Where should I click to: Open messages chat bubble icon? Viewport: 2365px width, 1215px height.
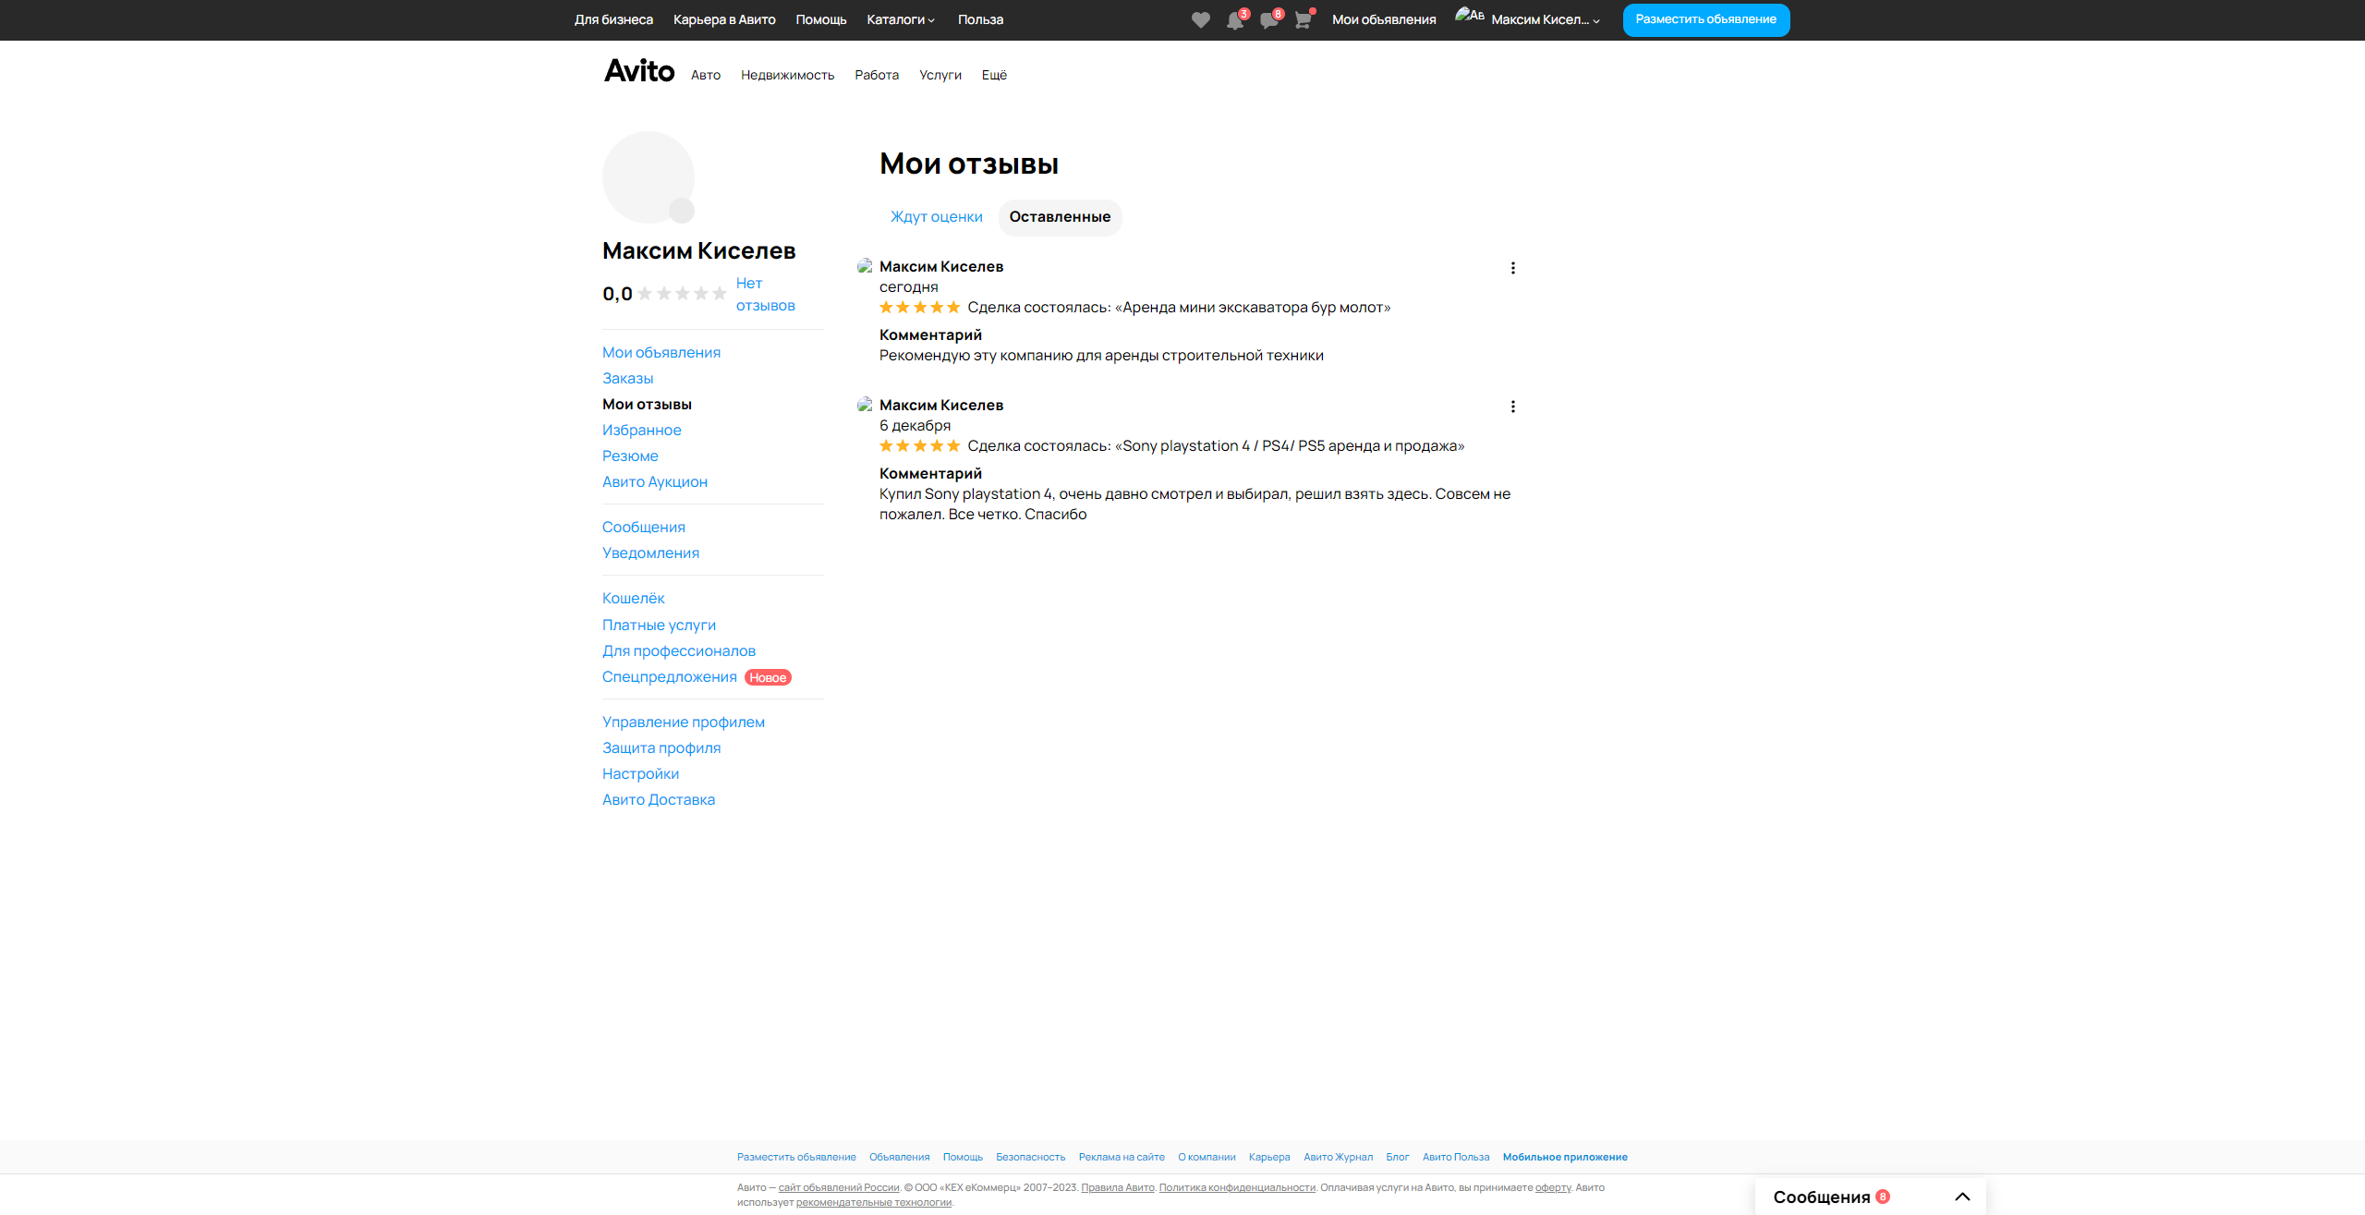[1268, 20]
